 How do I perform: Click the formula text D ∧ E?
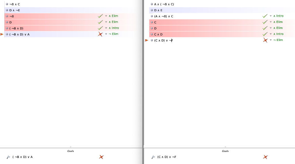point(158,10)
